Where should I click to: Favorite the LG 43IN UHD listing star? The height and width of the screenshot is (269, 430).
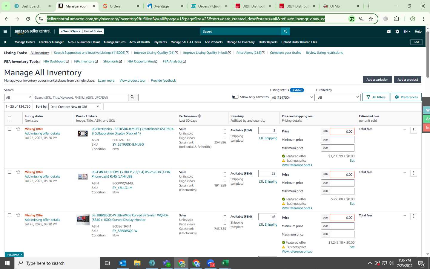pyautogui.click(x=18, y=172)
